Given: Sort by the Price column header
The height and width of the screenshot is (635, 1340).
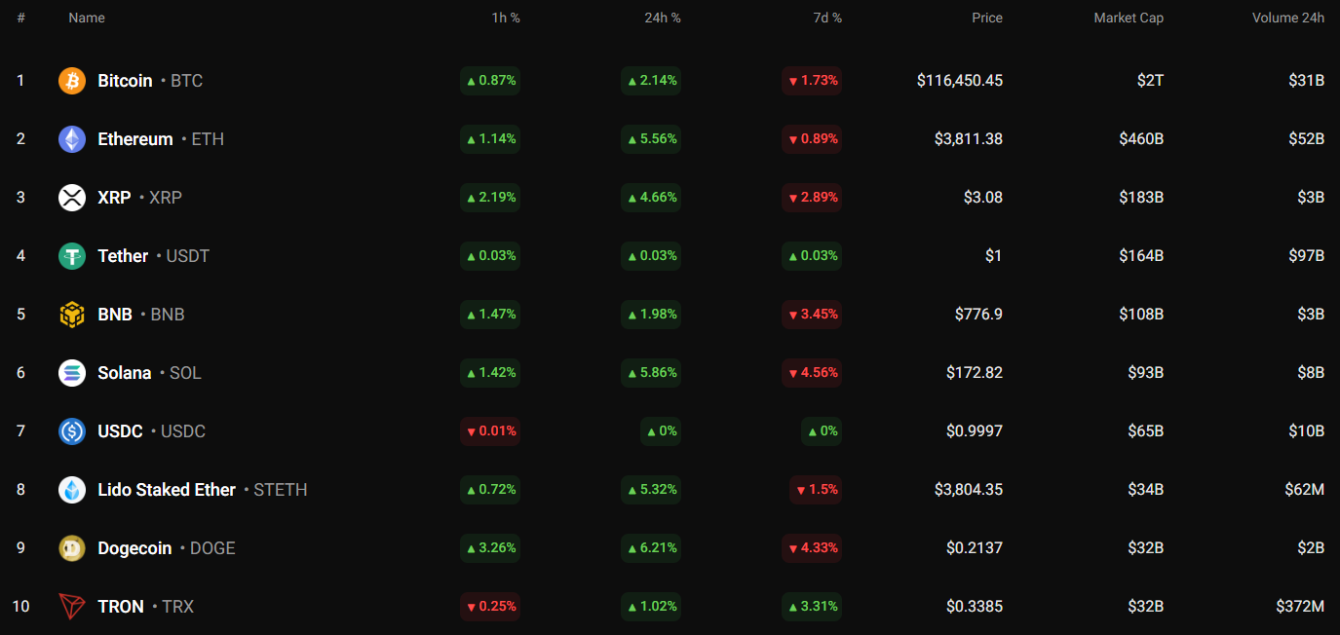Looking at the screenshot, I should click(986, 18).
